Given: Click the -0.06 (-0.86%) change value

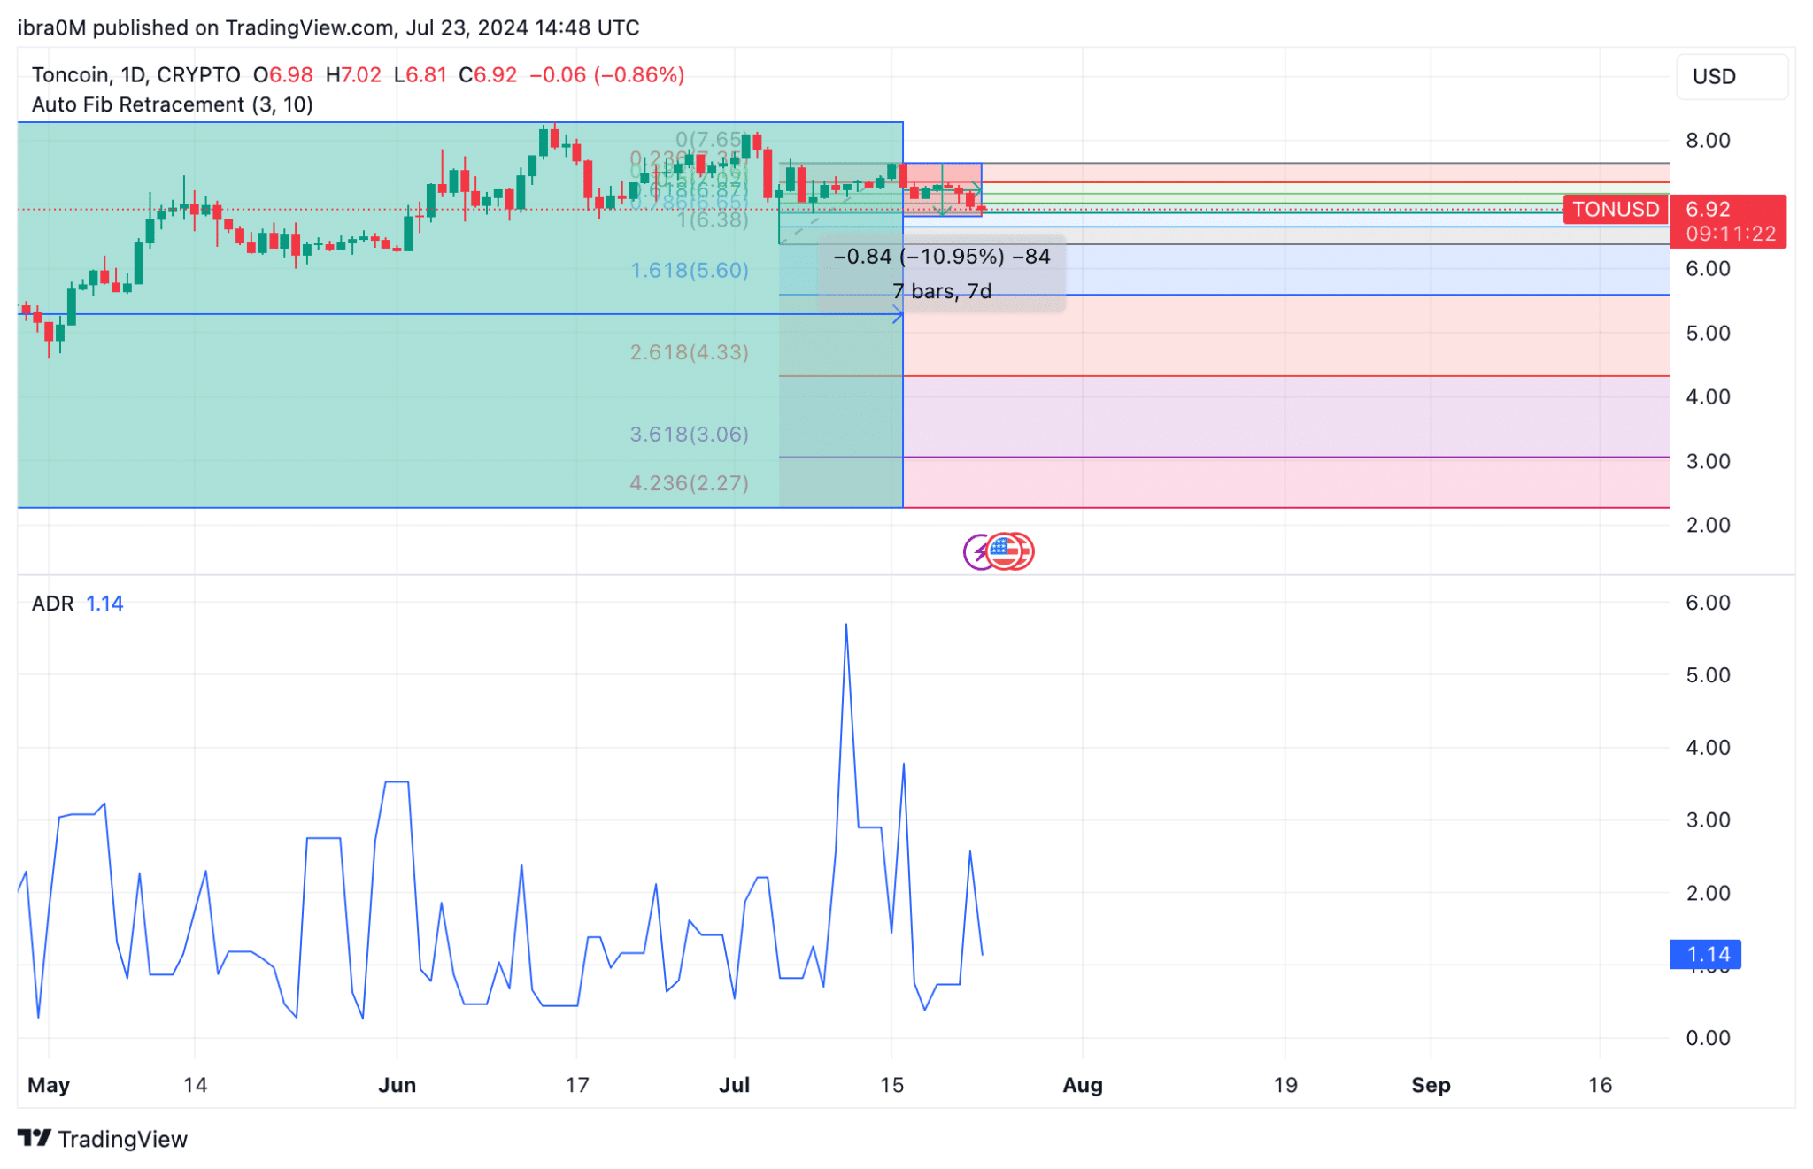Looking at the screenshot, I should click(606, 75).
